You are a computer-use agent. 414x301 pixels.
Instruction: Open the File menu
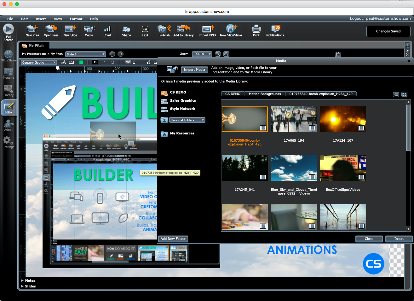10,19
